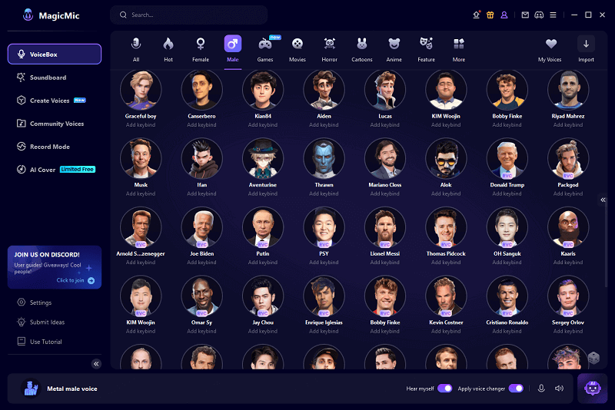Add keybind for Aventurine
615x410 pixels.
pyautogui.click(x=263, y=193)
